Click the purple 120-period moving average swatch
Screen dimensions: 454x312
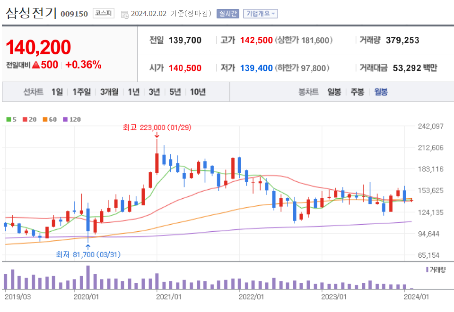[65, 119]
